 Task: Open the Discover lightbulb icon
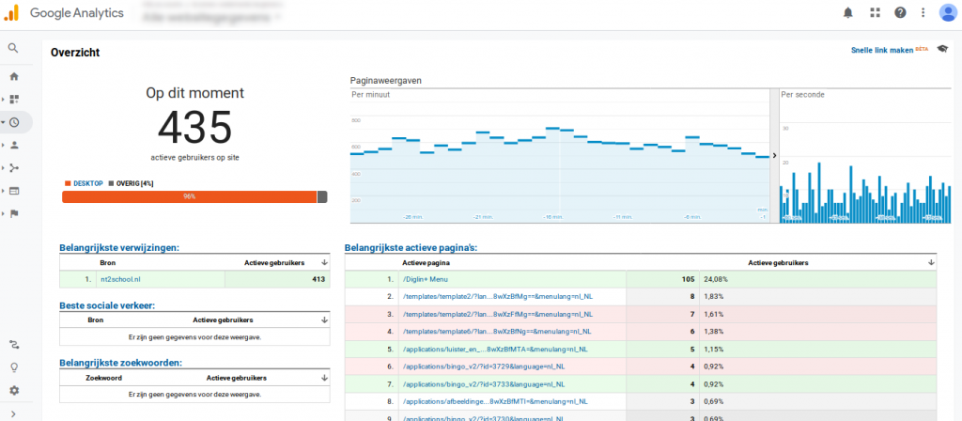(14, 367)
